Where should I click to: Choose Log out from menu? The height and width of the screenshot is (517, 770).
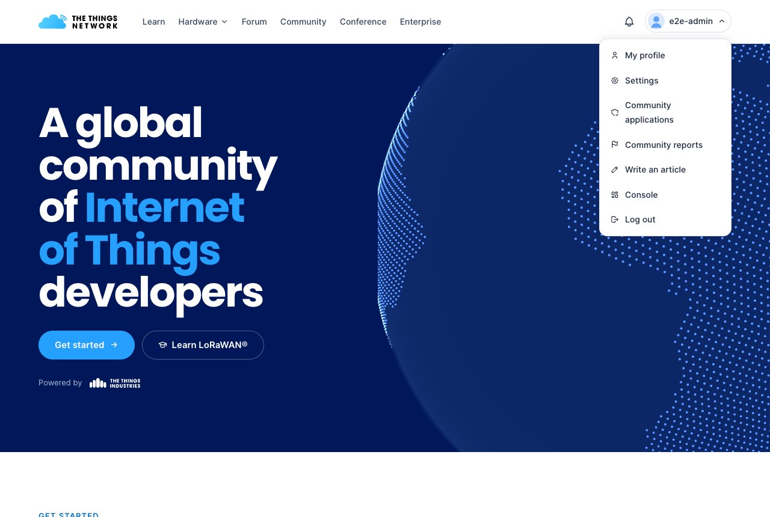click(x=665, y=219)
